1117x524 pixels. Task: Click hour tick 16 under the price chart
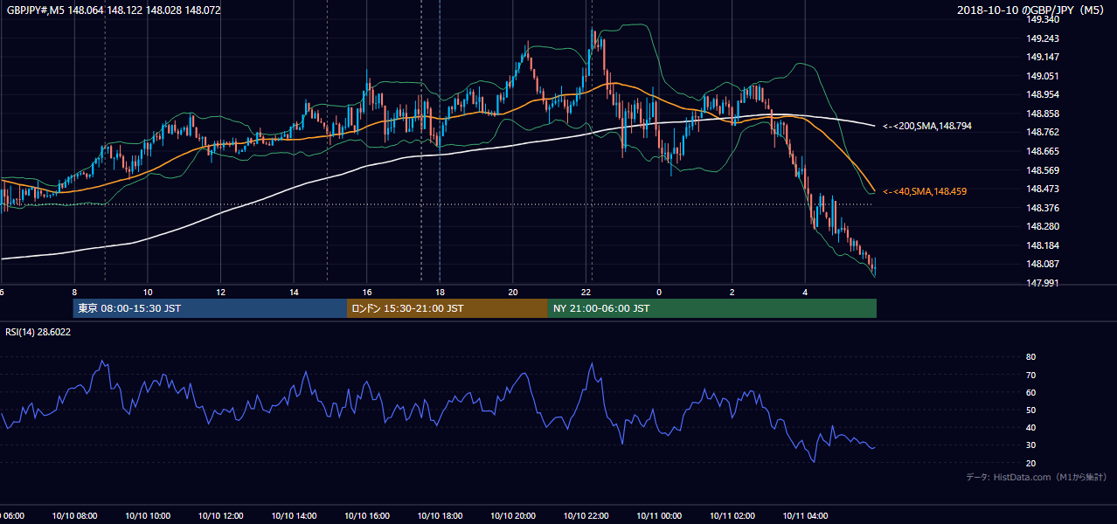tap(367, 293)
